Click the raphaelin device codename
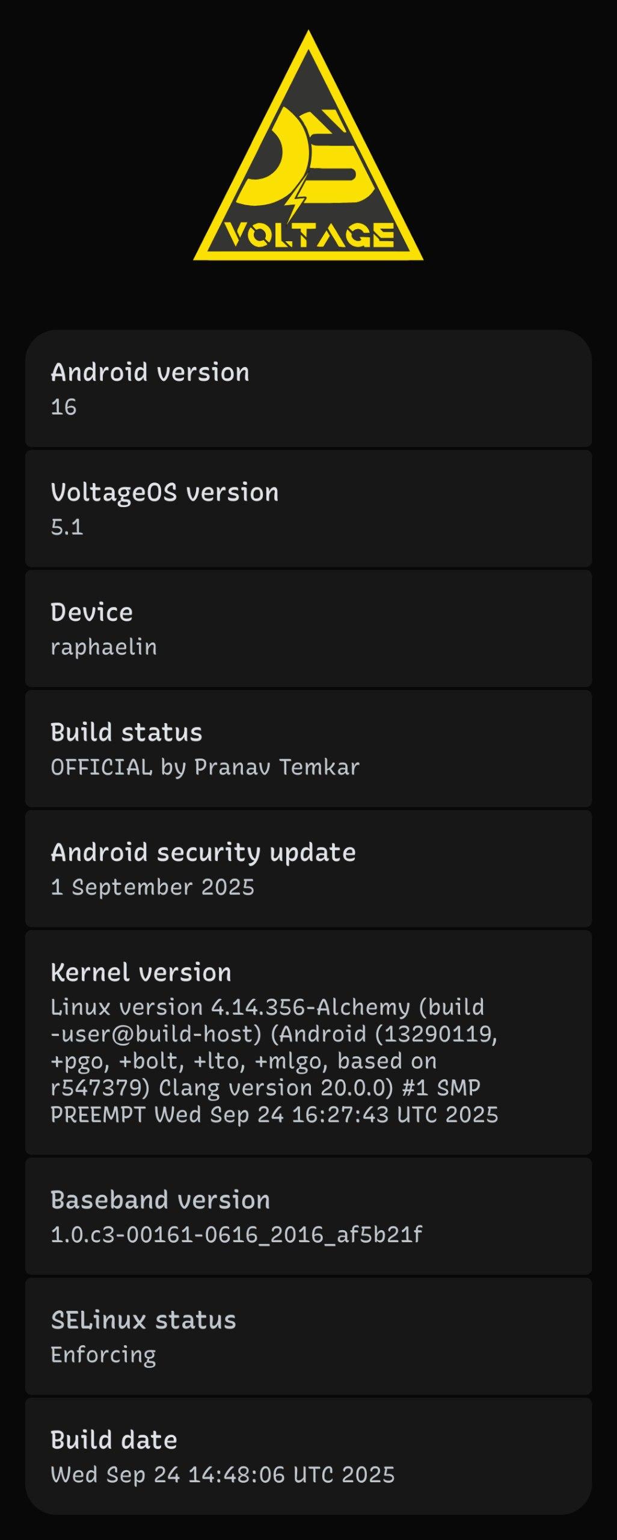The width and height of the screenshot is (617, 1540). (x=103, y=647)
